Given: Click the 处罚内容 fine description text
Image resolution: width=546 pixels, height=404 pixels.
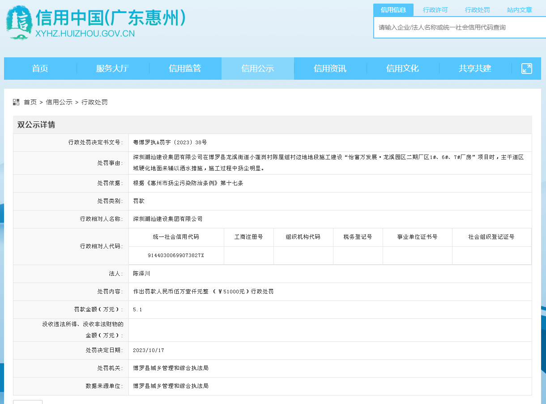Looking at the screenshot, I should coord(204,292).
